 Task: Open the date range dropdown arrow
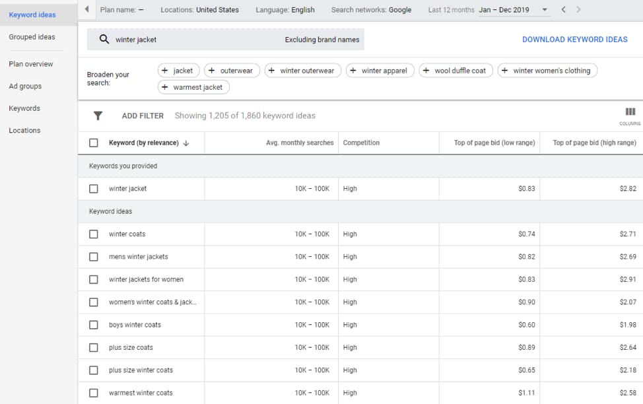click(x=545, y=9)
